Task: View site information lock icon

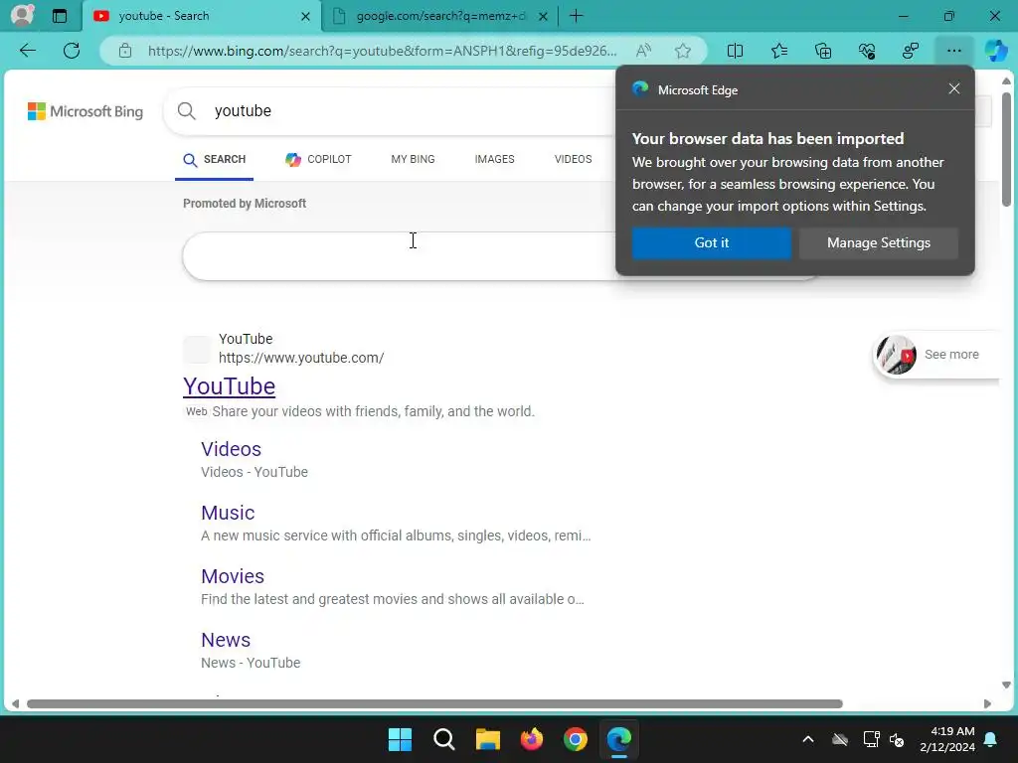Action: pyautogui.click(x=125, y=51)
